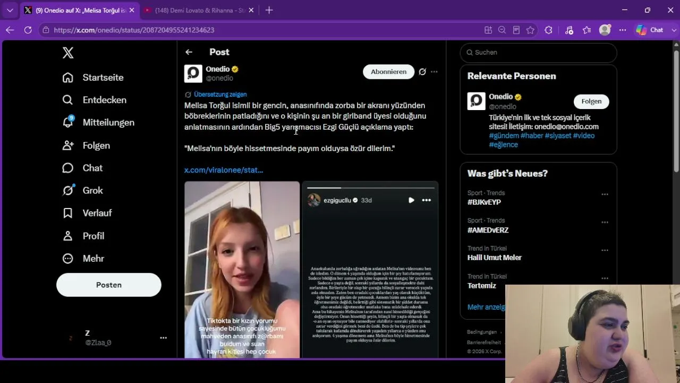Go to the X logo home link
The height and width of the screenshot is (383, 680).
(x=68, y=53)
